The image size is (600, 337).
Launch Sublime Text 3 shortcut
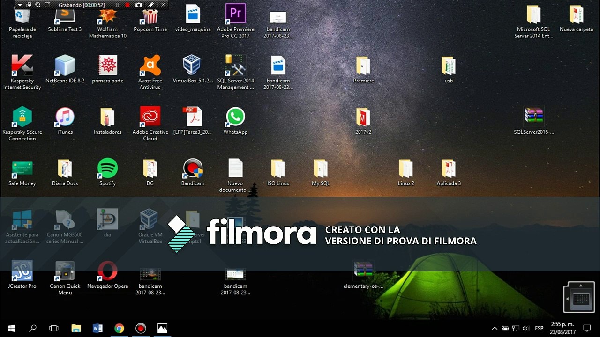pyautogui.click(x=65, y=21)
